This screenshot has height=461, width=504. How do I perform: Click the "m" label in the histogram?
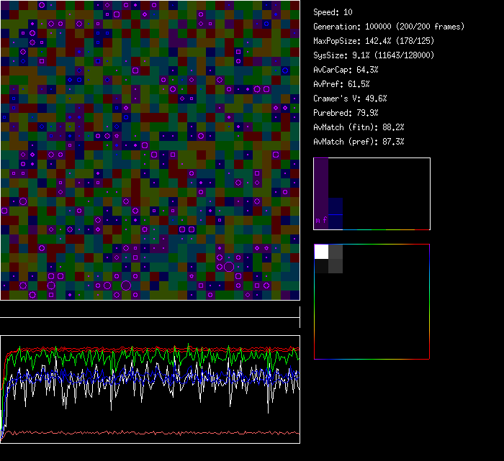pyautogui.click(x=318, y=220)
